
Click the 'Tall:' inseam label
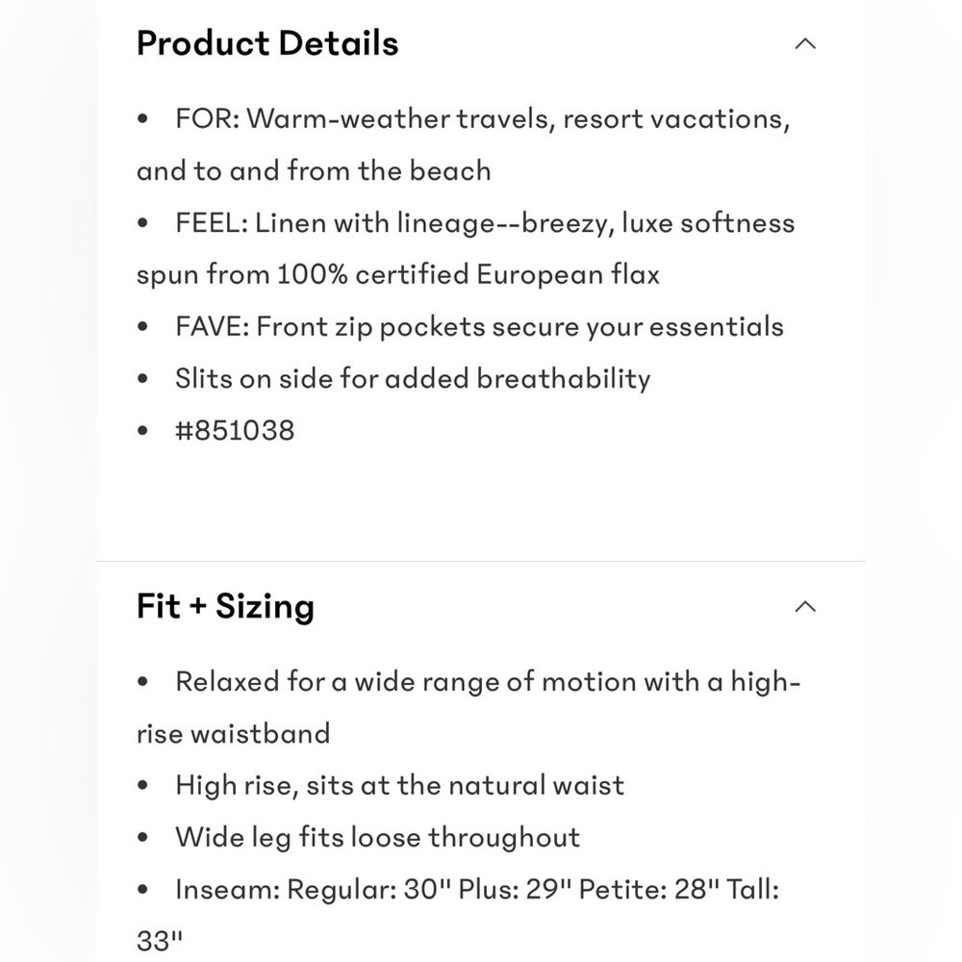coord(753,890)
